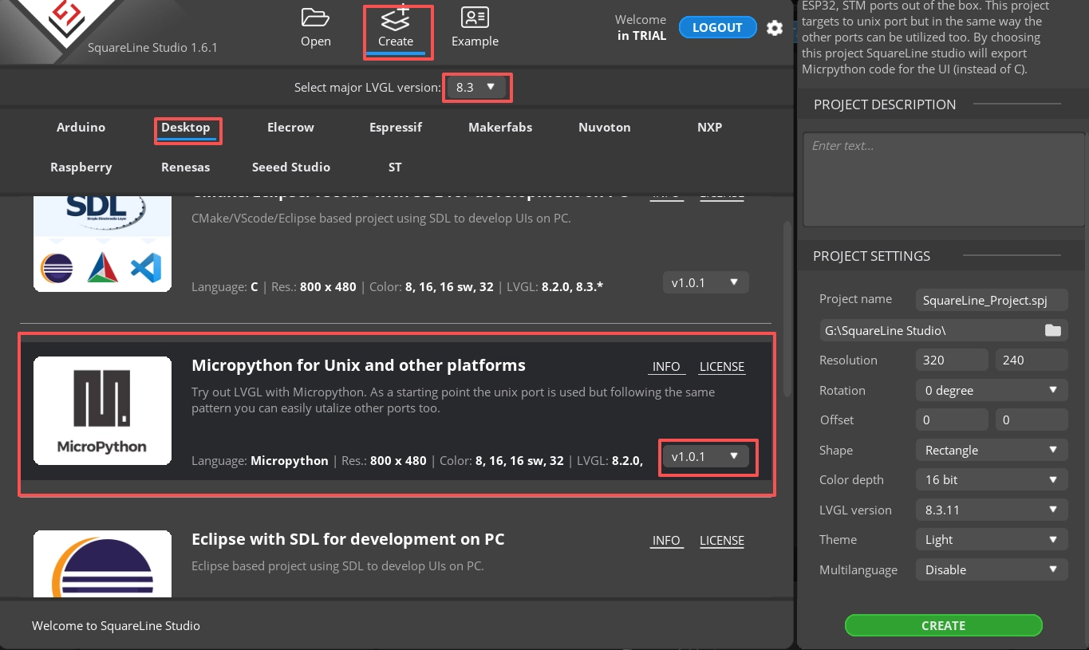Open the major LVGL version dropdown
This screenshot has height=650, width=1089.
(475, 87)
